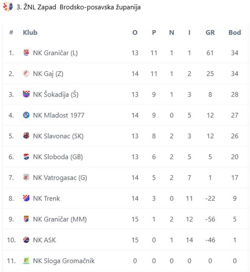Click the Bod column header

(x=235, y=33)
